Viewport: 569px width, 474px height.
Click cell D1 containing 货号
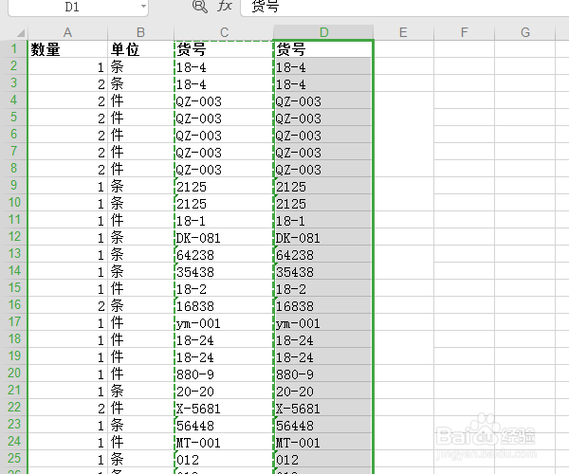pyautogui.click(x=323, y=49)
